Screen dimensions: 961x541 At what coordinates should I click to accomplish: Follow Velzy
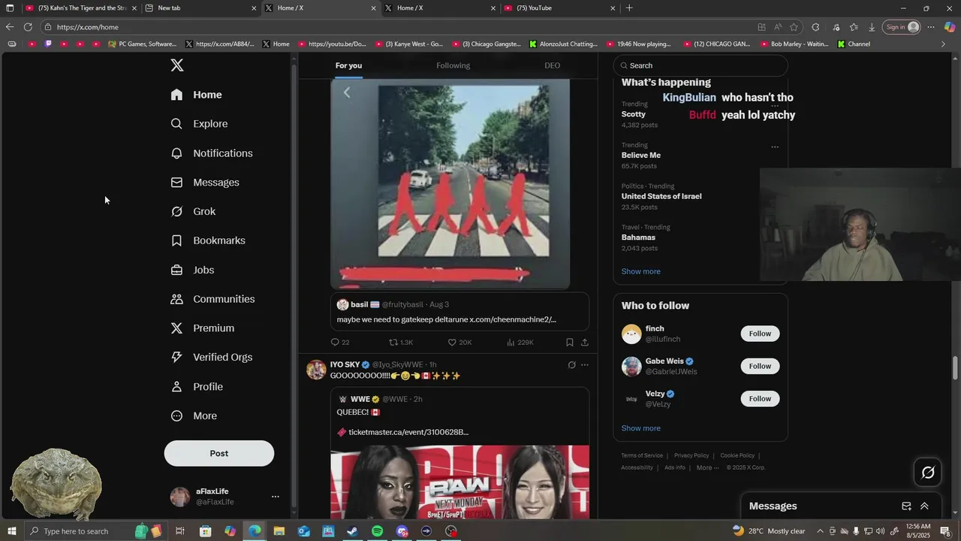(x=760, y=399)
